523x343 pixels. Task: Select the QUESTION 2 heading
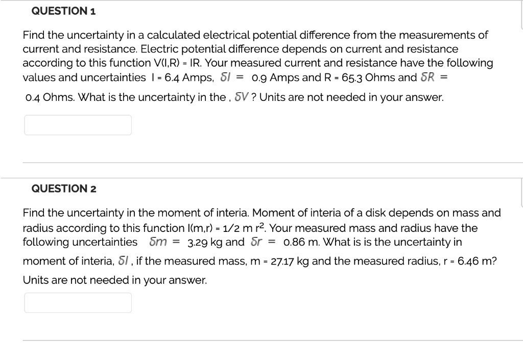(63, 188)
